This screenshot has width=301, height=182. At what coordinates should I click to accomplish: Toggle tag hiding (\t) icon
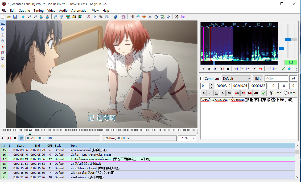(183, 17)
